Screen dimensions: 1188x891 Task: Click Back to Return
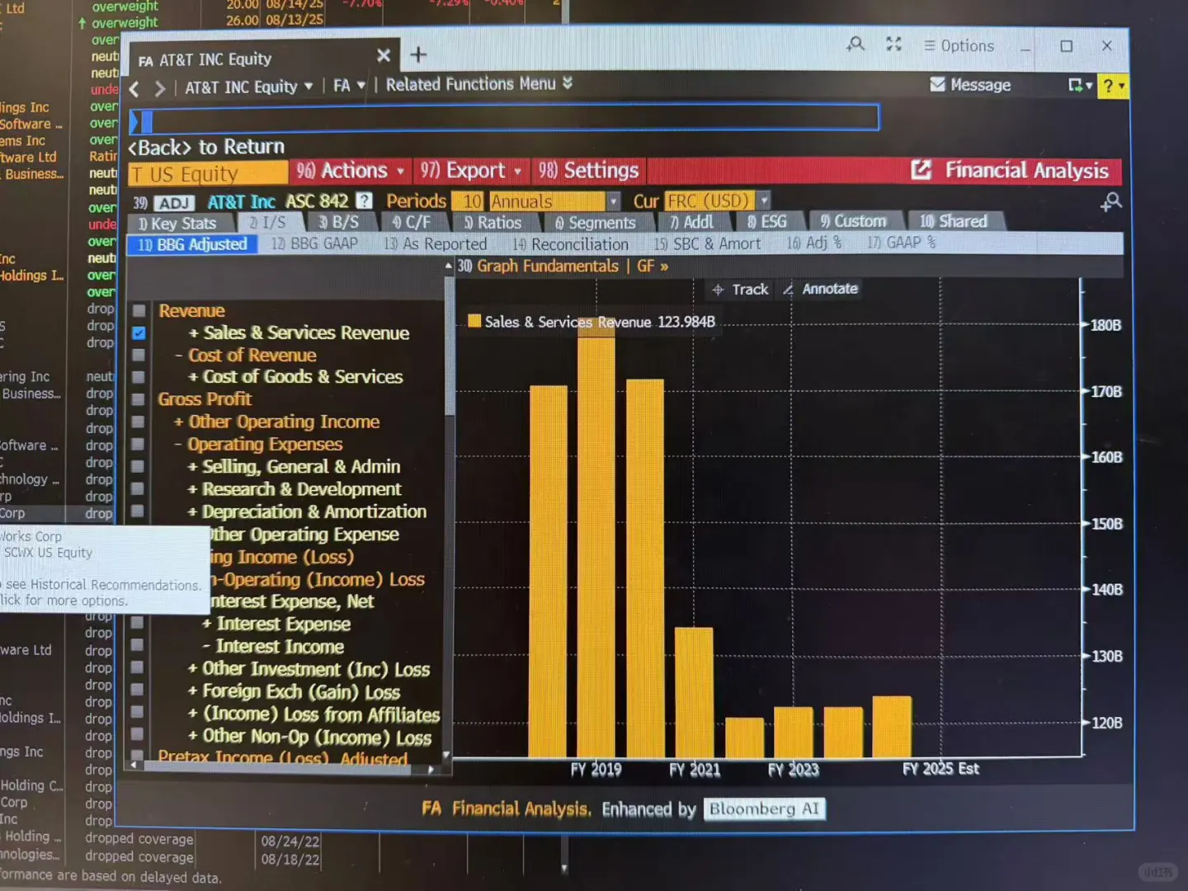(x=205, y=147)
